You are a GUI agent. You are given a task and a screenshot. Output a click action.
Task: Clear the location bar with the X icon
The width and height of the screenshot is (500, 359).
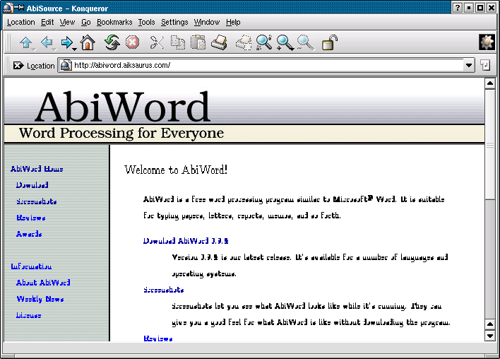18,66
